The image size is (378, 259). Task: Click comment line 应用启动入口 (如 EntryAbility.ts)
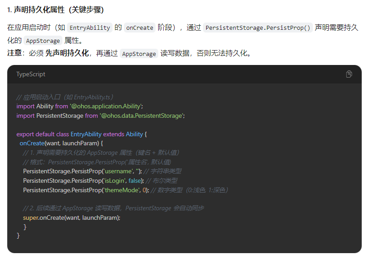click(65, 97)
